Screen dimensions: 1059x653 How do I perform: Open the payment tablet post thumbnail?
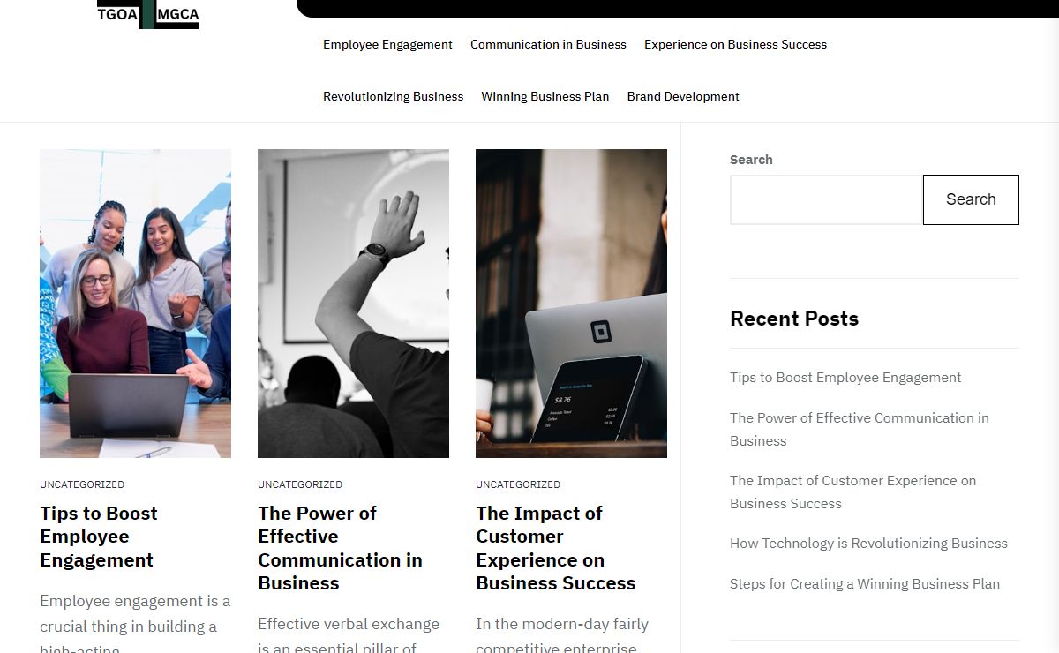tap(571, 304)
